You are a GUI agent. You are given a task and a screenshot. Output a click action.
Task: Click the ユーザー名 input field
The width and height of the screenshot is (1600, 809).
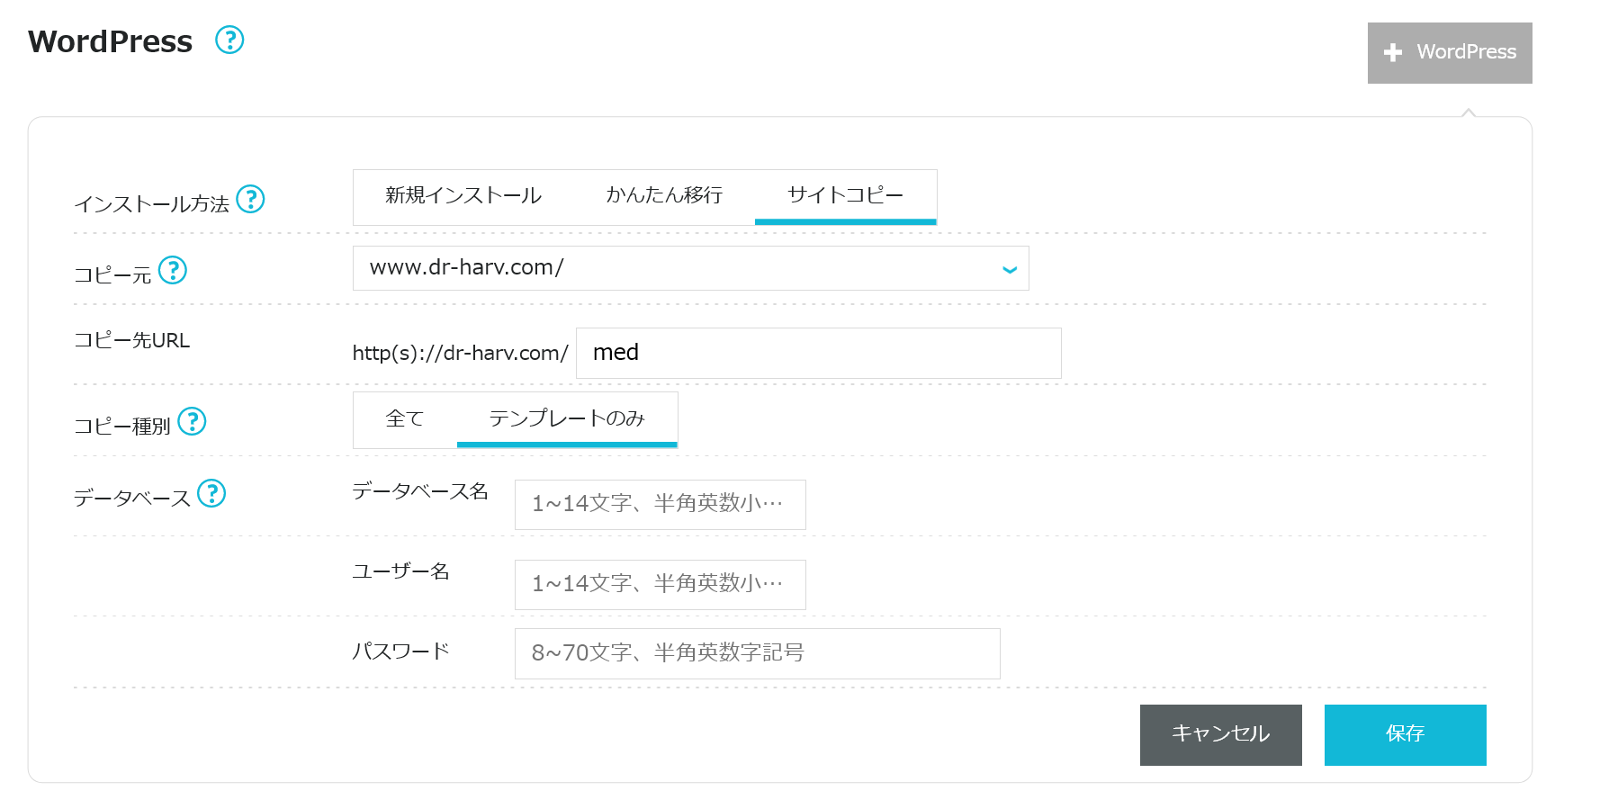[x=660, y=584]
